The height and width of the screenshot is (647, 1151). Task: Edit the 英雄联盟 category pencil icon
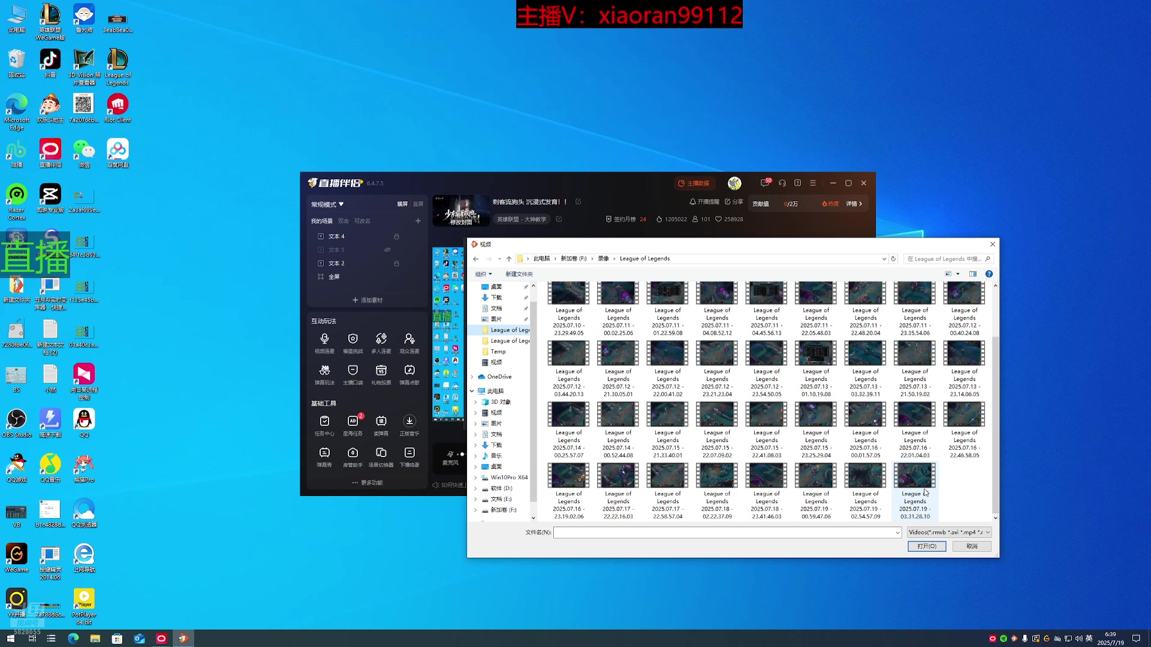coord(559,219)
